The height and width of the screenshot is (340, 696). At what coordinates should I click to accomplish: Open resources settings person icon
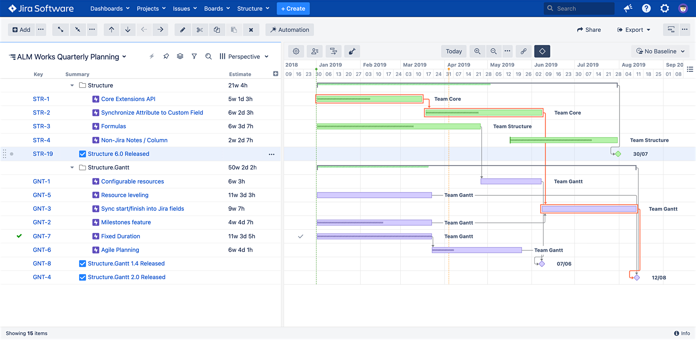point(315,51)
